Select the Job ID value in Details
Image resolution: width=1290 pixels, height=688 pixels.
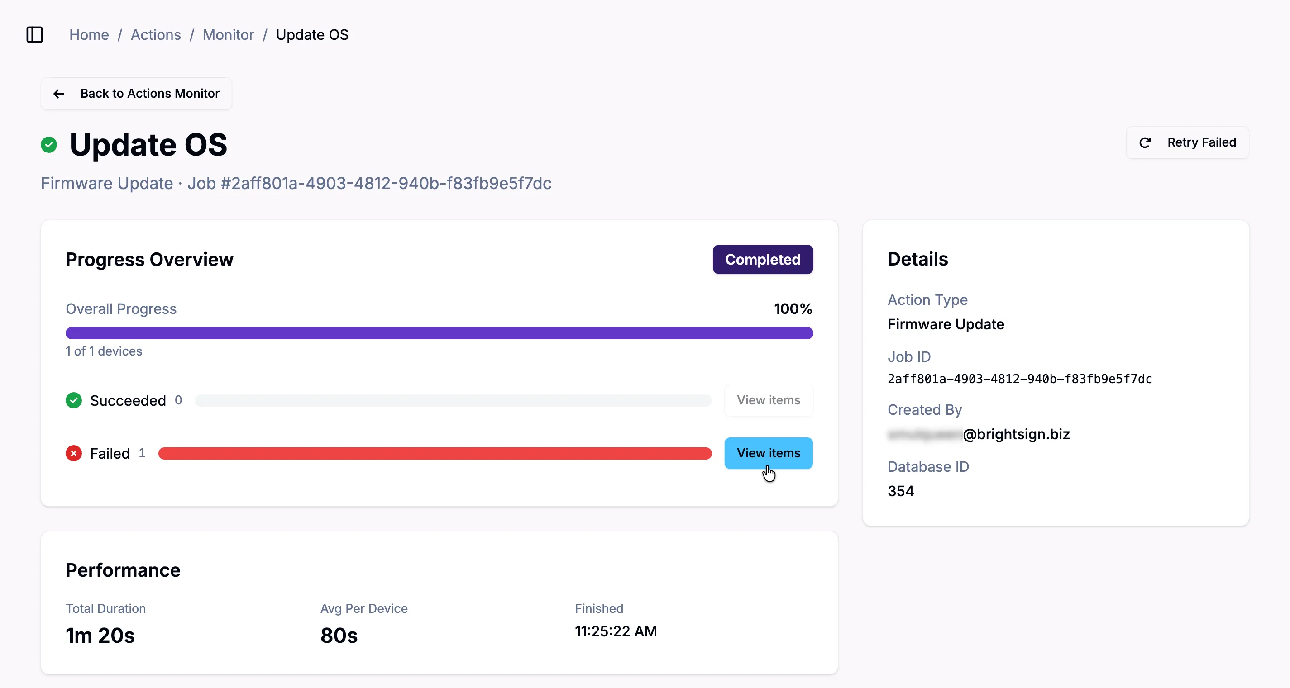point(1020,379)
